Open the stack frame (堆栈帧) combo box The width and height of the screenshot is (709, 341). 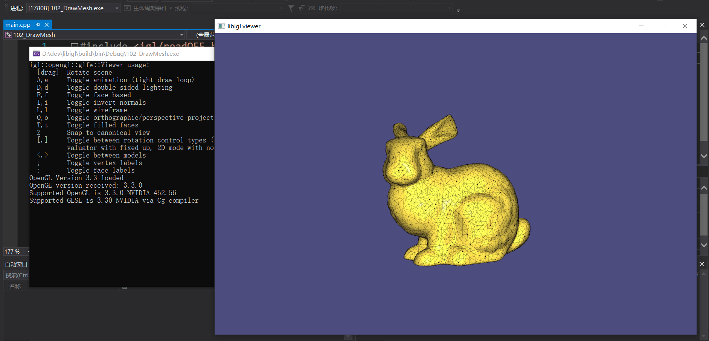pyautogui.click(x=396, y=8)
